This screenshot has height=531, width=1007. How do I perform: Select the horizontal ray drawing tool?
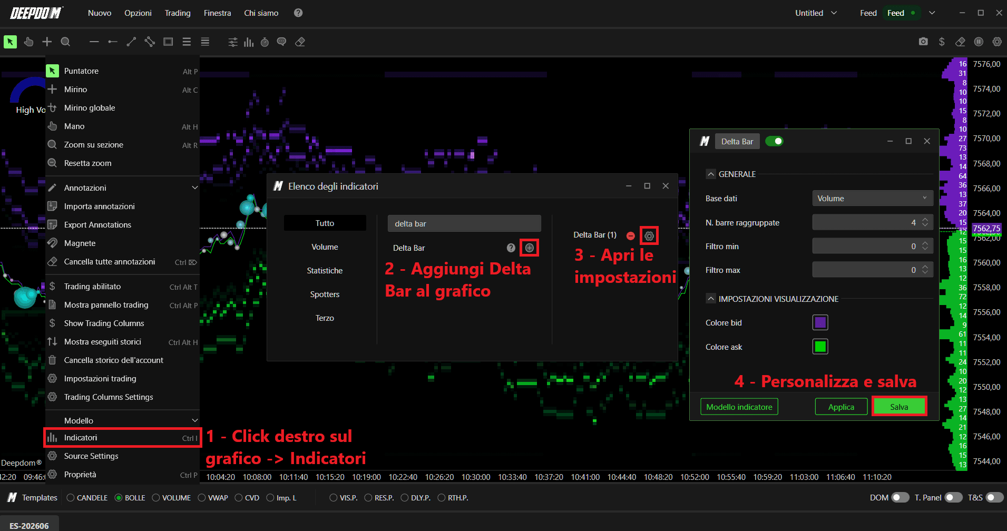[x=113, y=42]
